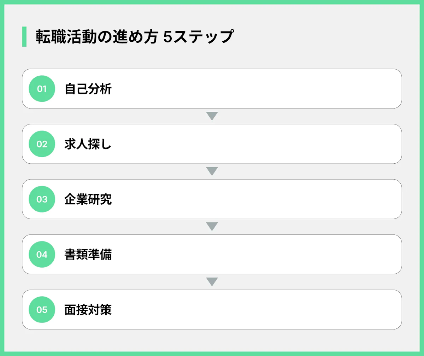Click the arrow below 自己分析 card
The height and width of the screenshot is (356, 424).
[x=212, y=116]
